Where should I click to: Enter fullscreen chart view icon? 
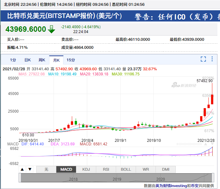pos(203,59)
